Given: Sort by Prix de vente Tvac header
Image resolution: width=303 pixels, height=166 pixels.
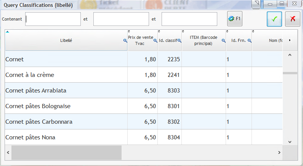Looking at the screenshot, I should tap(140, 40).
